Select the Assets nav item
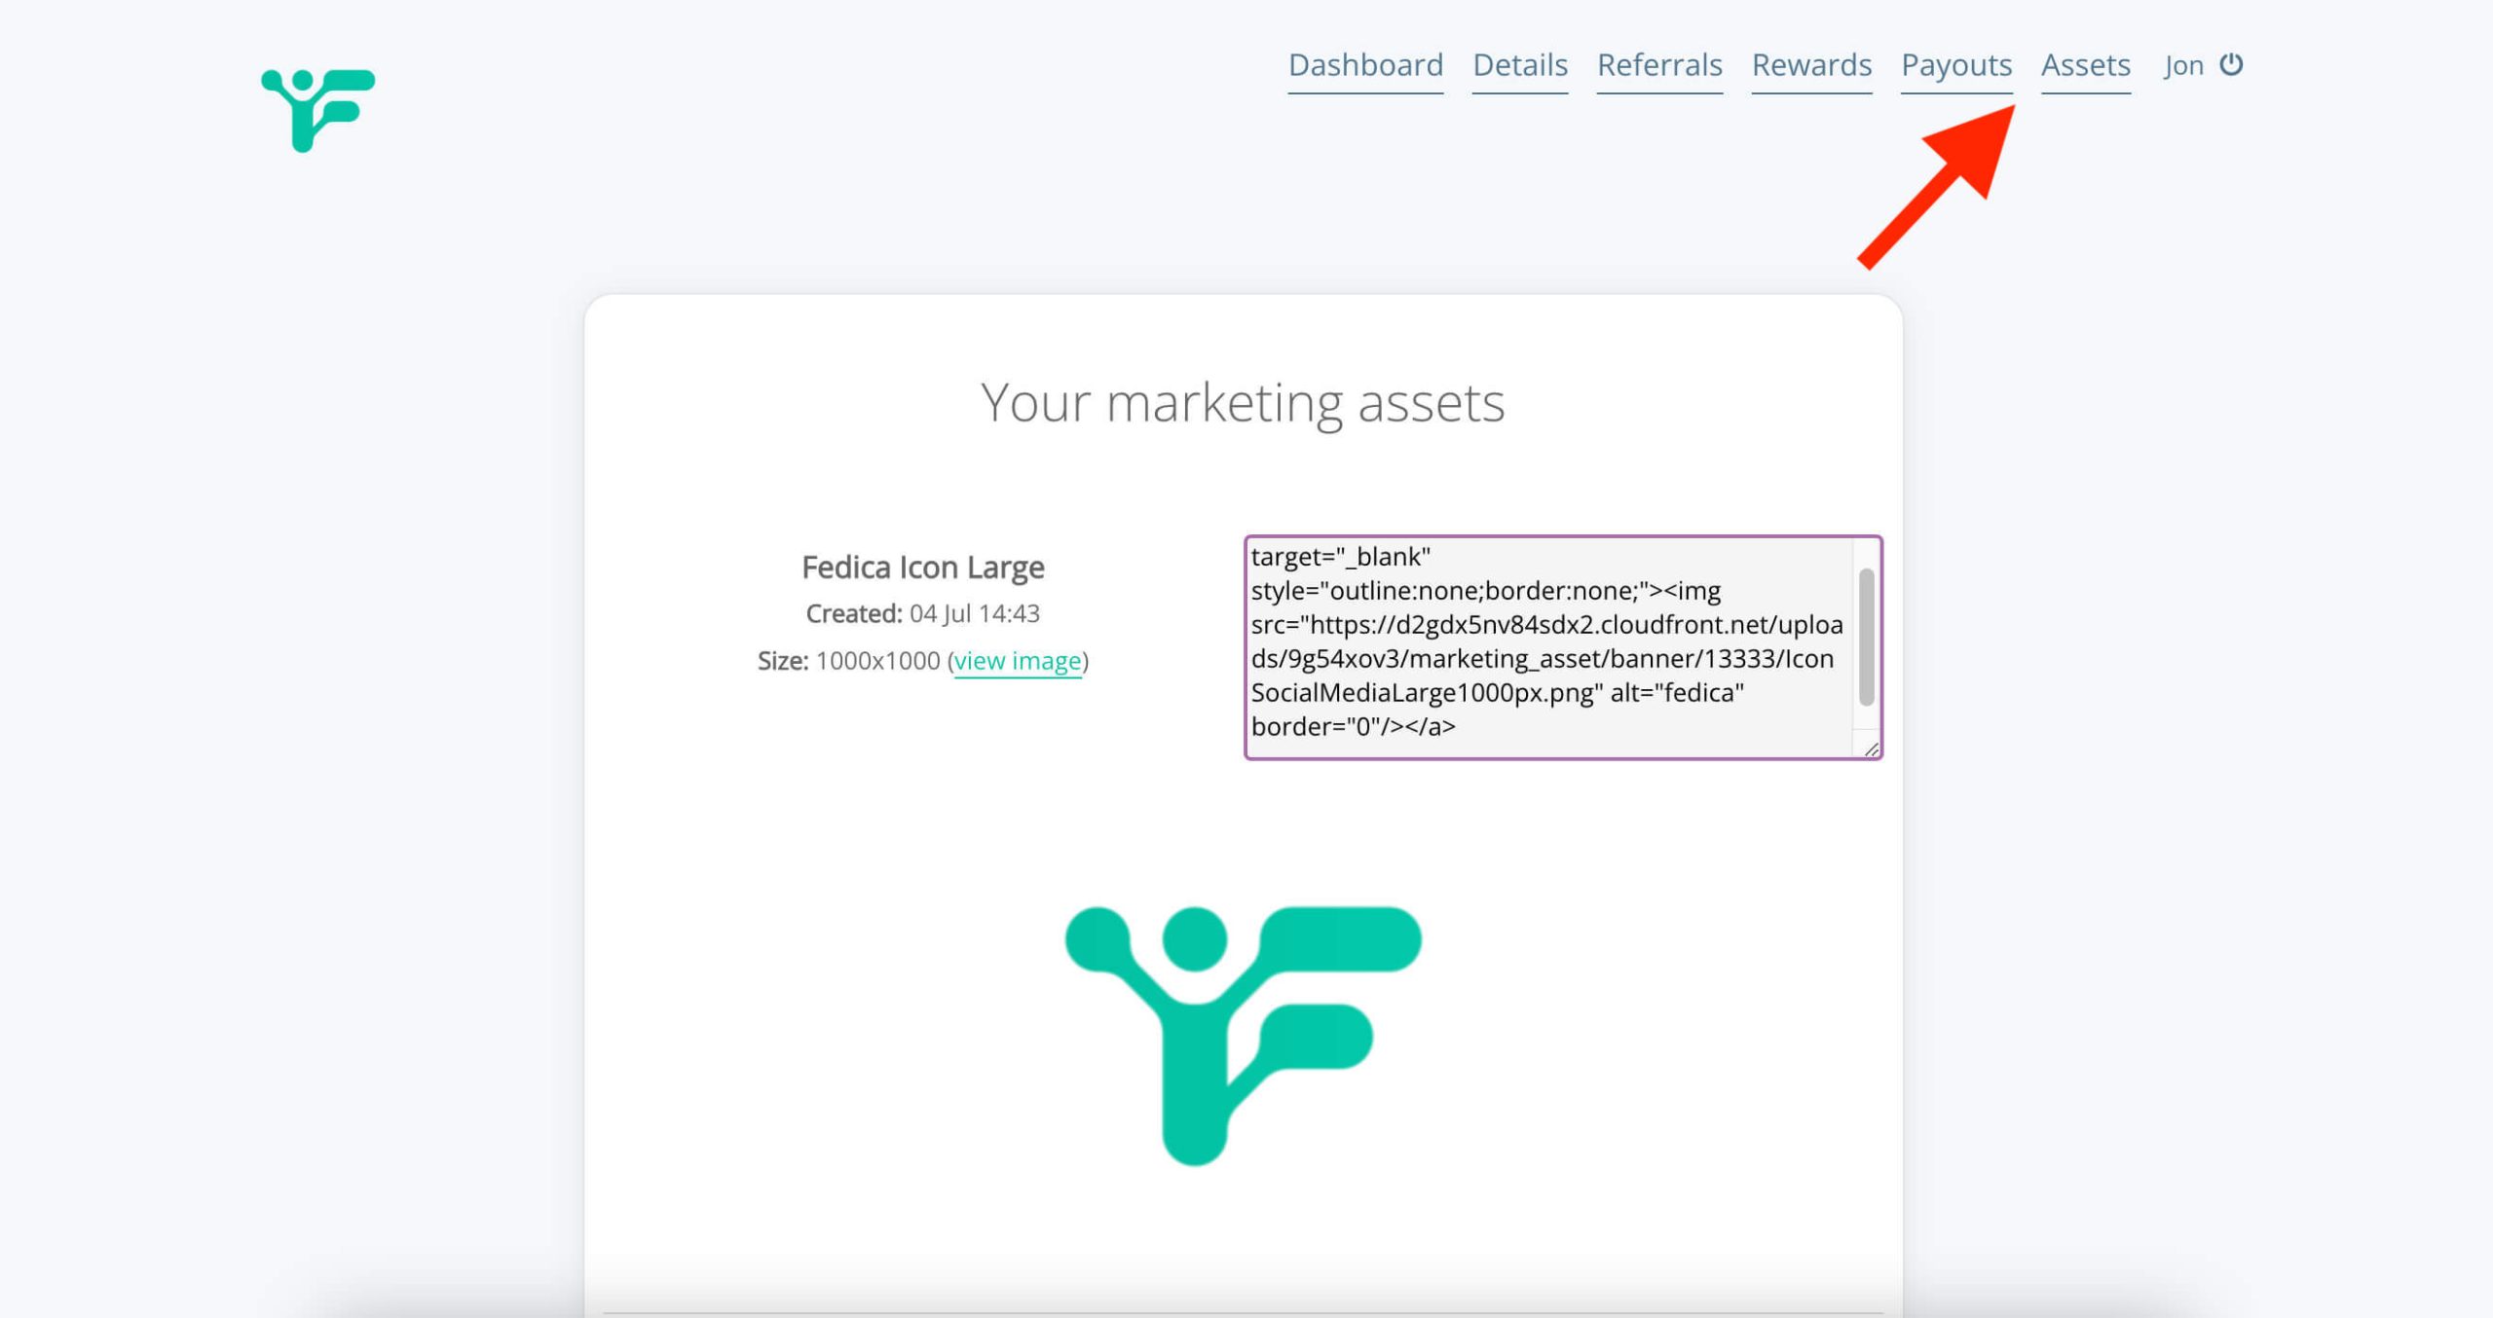The image size is (2493, 1318). coord(2085,65)
